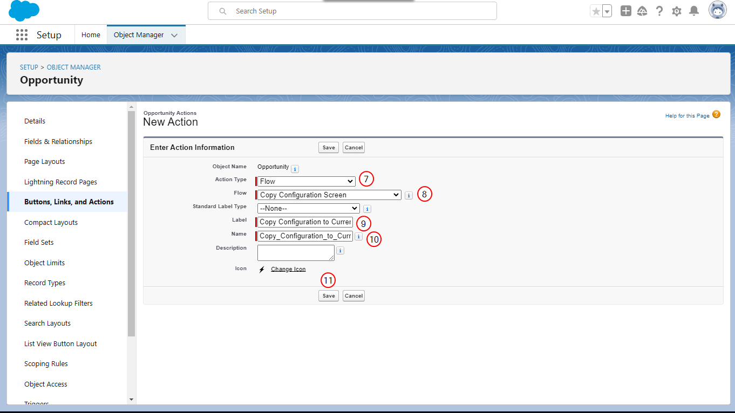Open Field Sets in the sidebar
The height and width of the screenshot is (413, 735).
[39, 243]
